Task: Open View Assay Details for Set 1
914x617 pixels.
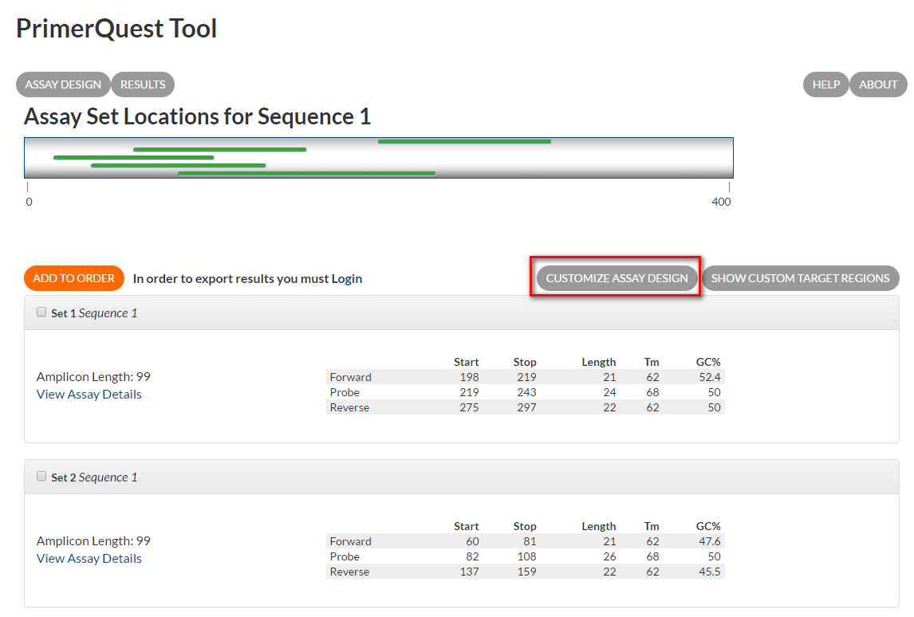Action: pos(89,395)
